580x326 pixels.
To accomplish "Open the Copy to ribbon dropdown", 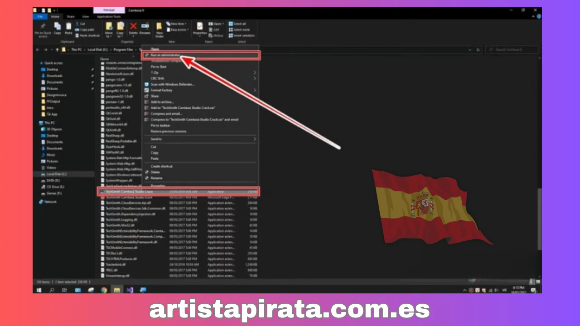I will pyautogui.click(x=120, y=30).
